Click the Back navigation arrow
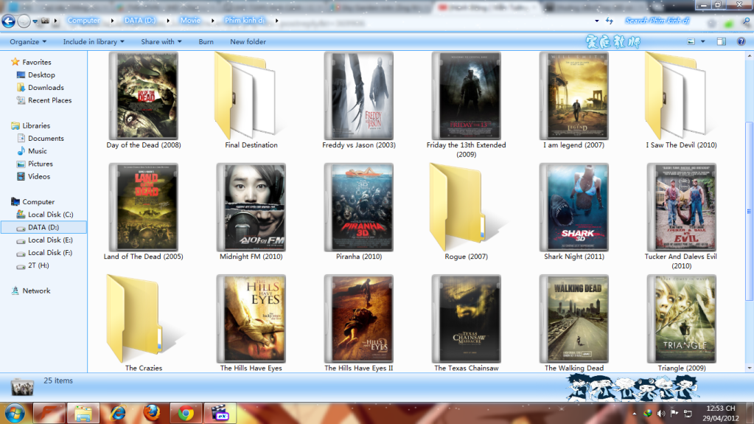 click(8, 21)
